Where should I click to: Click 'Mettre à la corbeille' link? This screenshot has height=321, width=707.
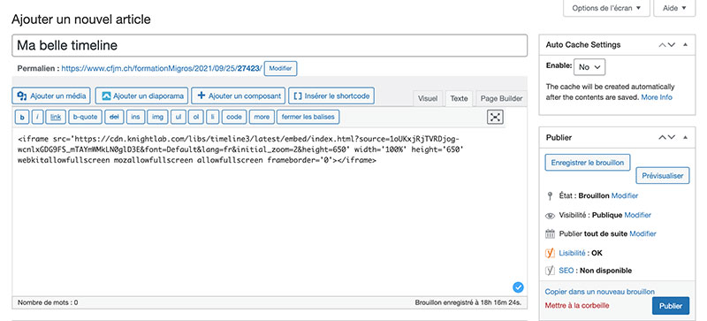click(577, 306)
